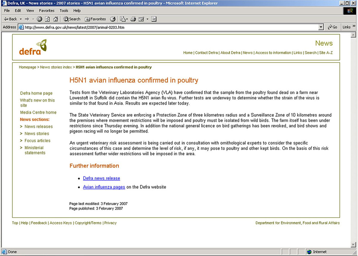Click the News link in header navigation
The height and width of the screenshot is (256, 358).
click(248, 53)
